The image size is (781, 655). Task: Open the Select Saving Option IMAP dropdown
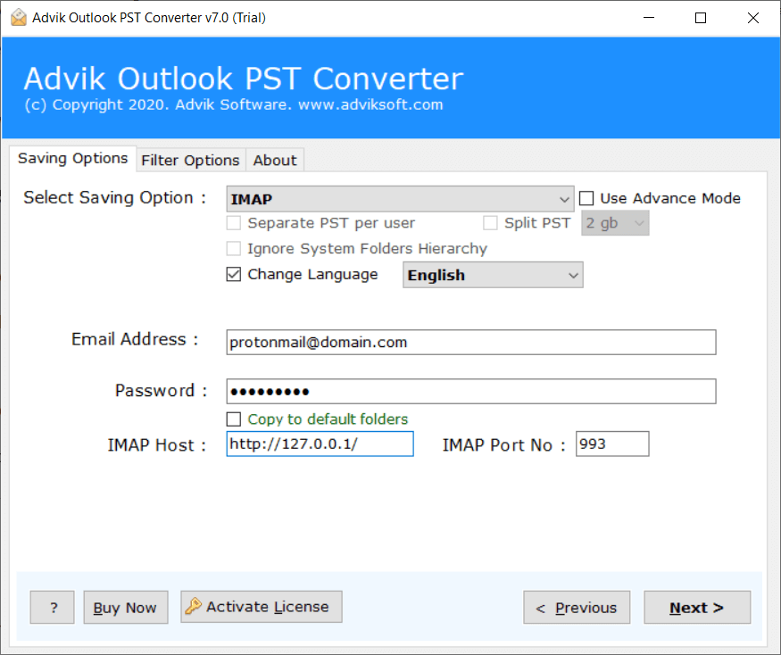tap(400, 199)
